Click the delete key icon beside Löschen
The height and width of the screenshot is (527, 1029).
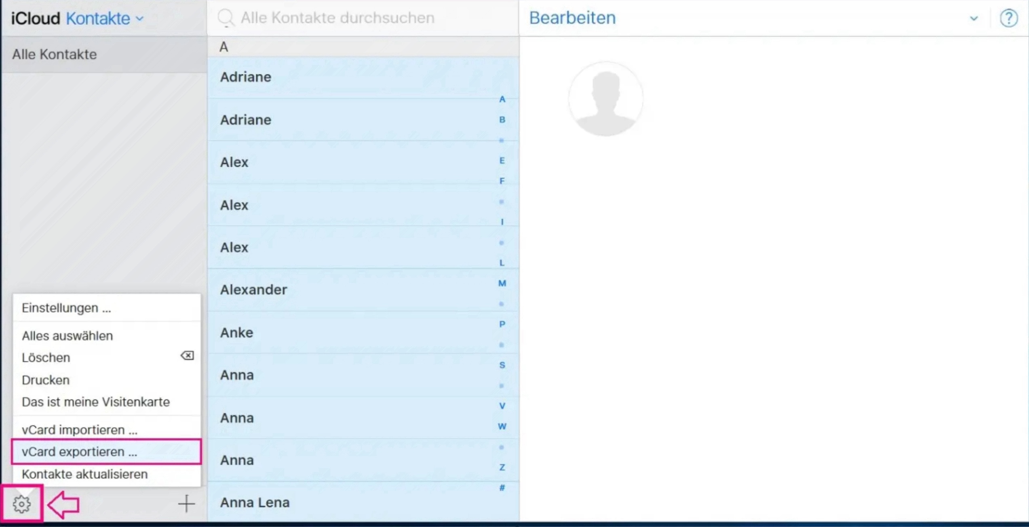coord(187,356)
